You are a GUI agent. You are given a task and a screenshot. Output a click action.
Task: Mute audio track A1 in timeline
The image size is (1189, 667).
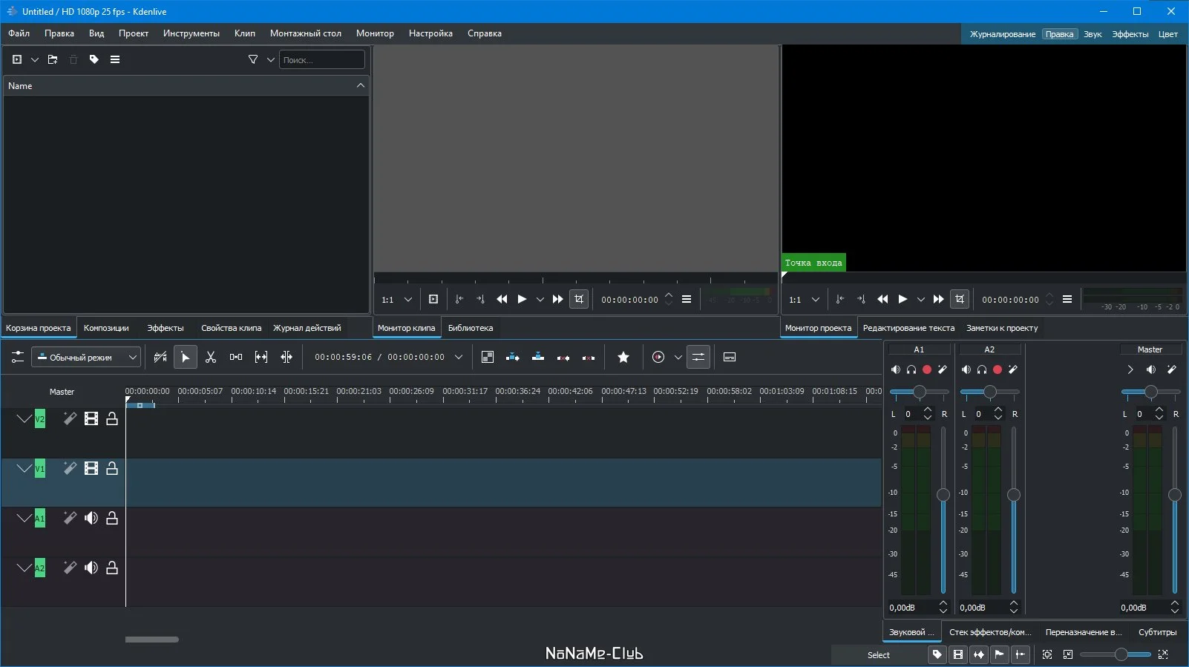(91, 519)
